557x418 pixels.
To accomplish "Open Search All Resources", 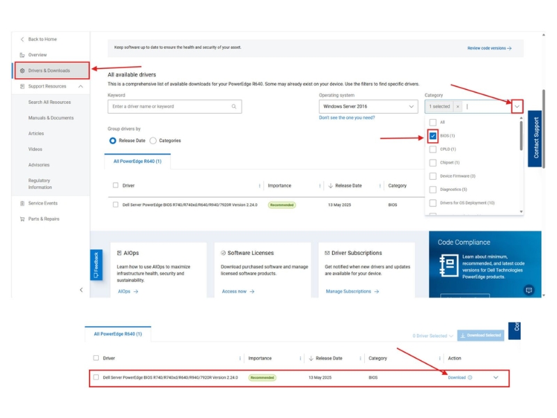I will pos(49,102).
